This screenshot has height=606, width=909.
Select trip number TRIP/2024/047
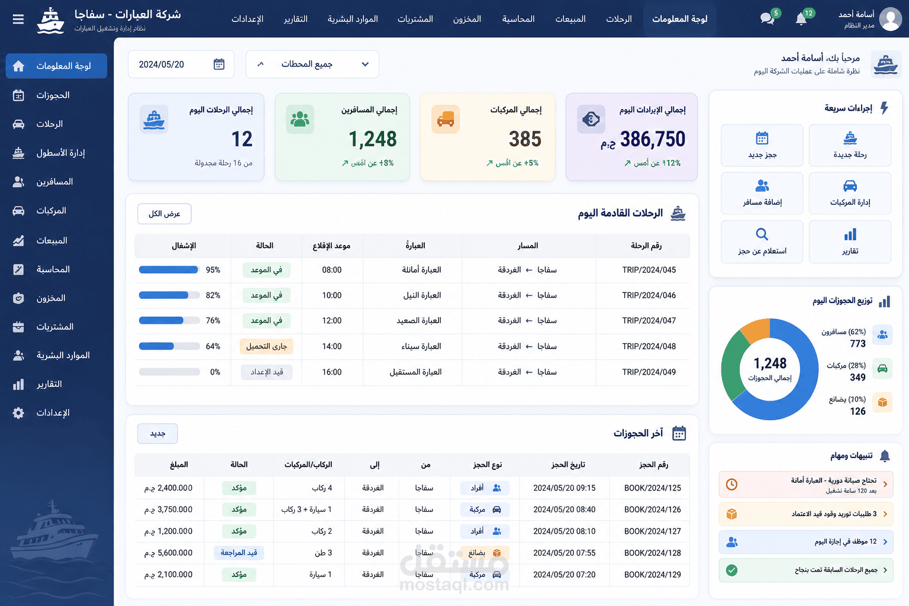pyautogui.click(x=649, y=321)
